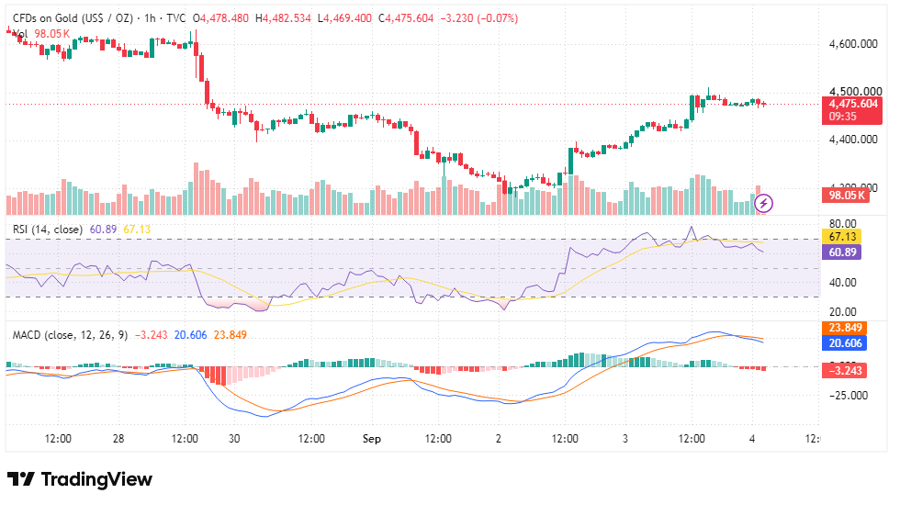The image size is (900, 527).
Task: Click the Sep date marker on the time axis
Action: (371, 439)
